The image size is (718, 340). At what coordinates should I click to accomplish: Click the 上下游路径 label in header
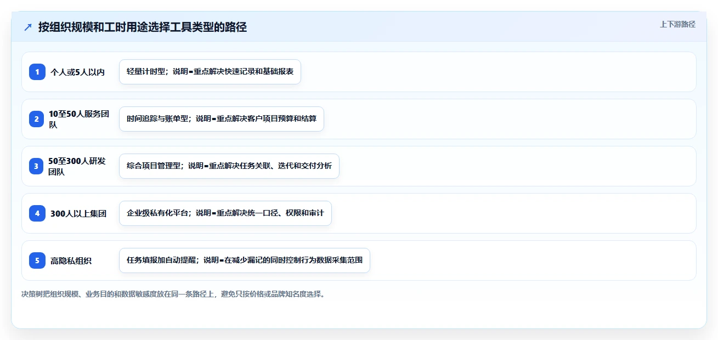pos(677,24)
